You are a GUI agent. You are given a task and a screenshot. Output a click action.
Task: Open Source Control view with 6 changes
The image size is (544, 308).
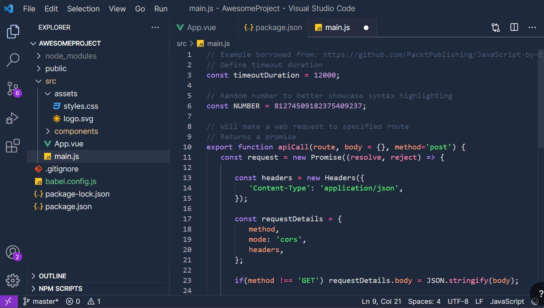pyautogui.click(x=14, y=89)
